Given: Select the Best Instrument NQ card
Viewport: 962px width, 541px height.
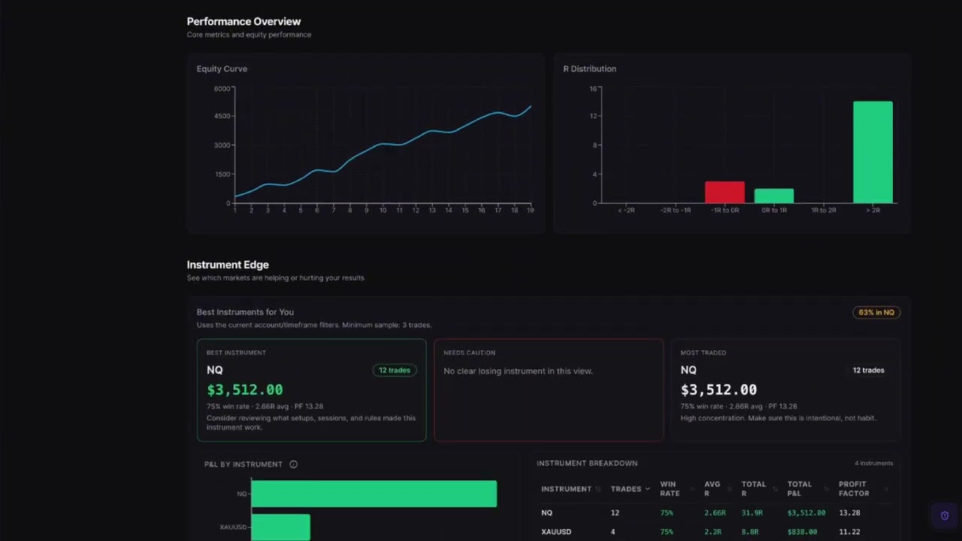Looking at the screenshot, I should pyautogui.click(x=311, y=390).
